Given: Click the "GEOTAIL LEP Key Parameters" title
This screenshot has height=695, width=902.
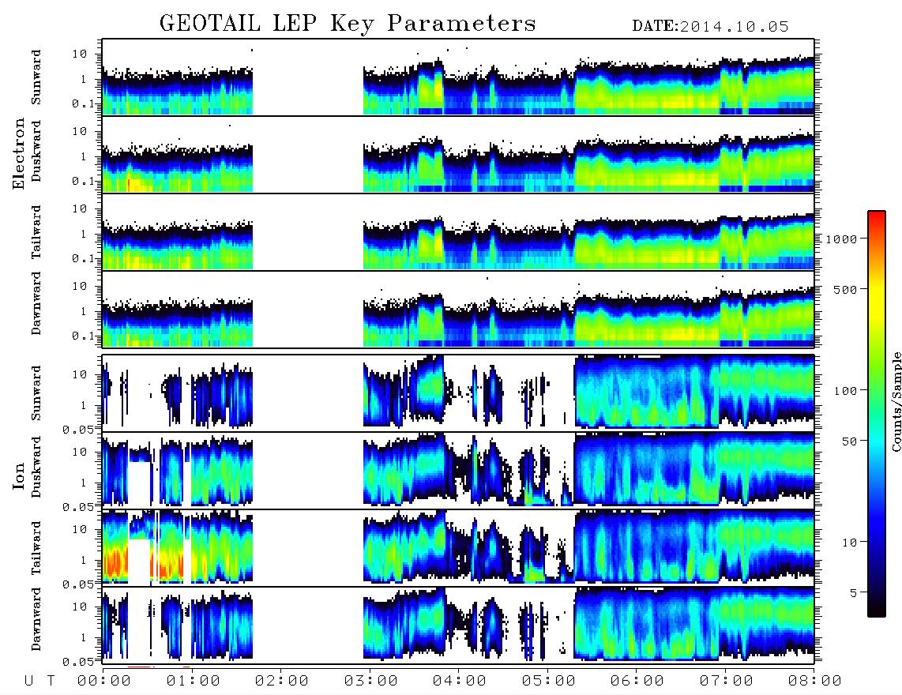Looking at the screenshot, I should tap(348, 24).
